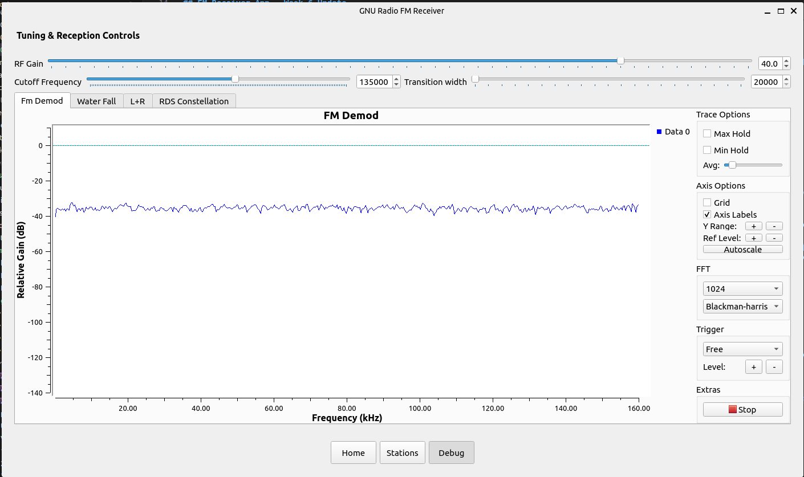Click the Transition width slider handle
This screenshot has width=804, height=477.
pyautogui.click(x=475, y=79)
